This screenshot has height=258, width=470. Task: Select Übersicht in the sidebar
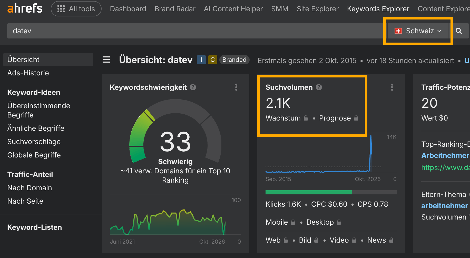point(48,59)
